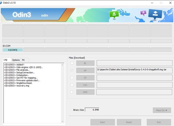Click the 'Initialzation..' log line
The width and height of the screenshot is (174, 126).
pyautogui.click(x=16, y=75)
